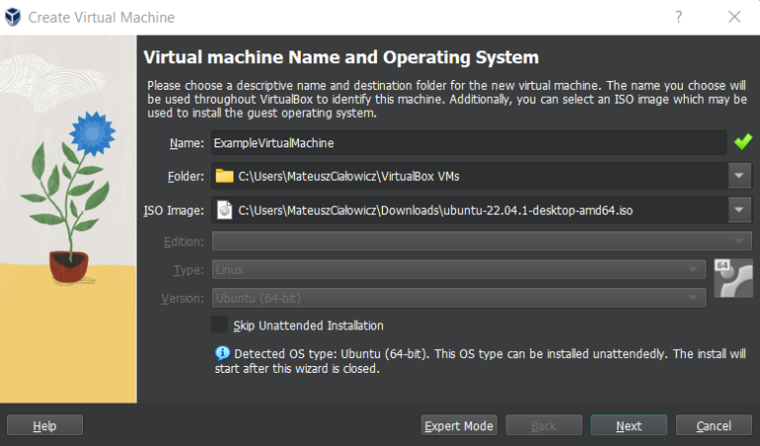
Task: Close the Create Virtual Machine dialog
Action: pyautogui.click(x=733, y=17)
